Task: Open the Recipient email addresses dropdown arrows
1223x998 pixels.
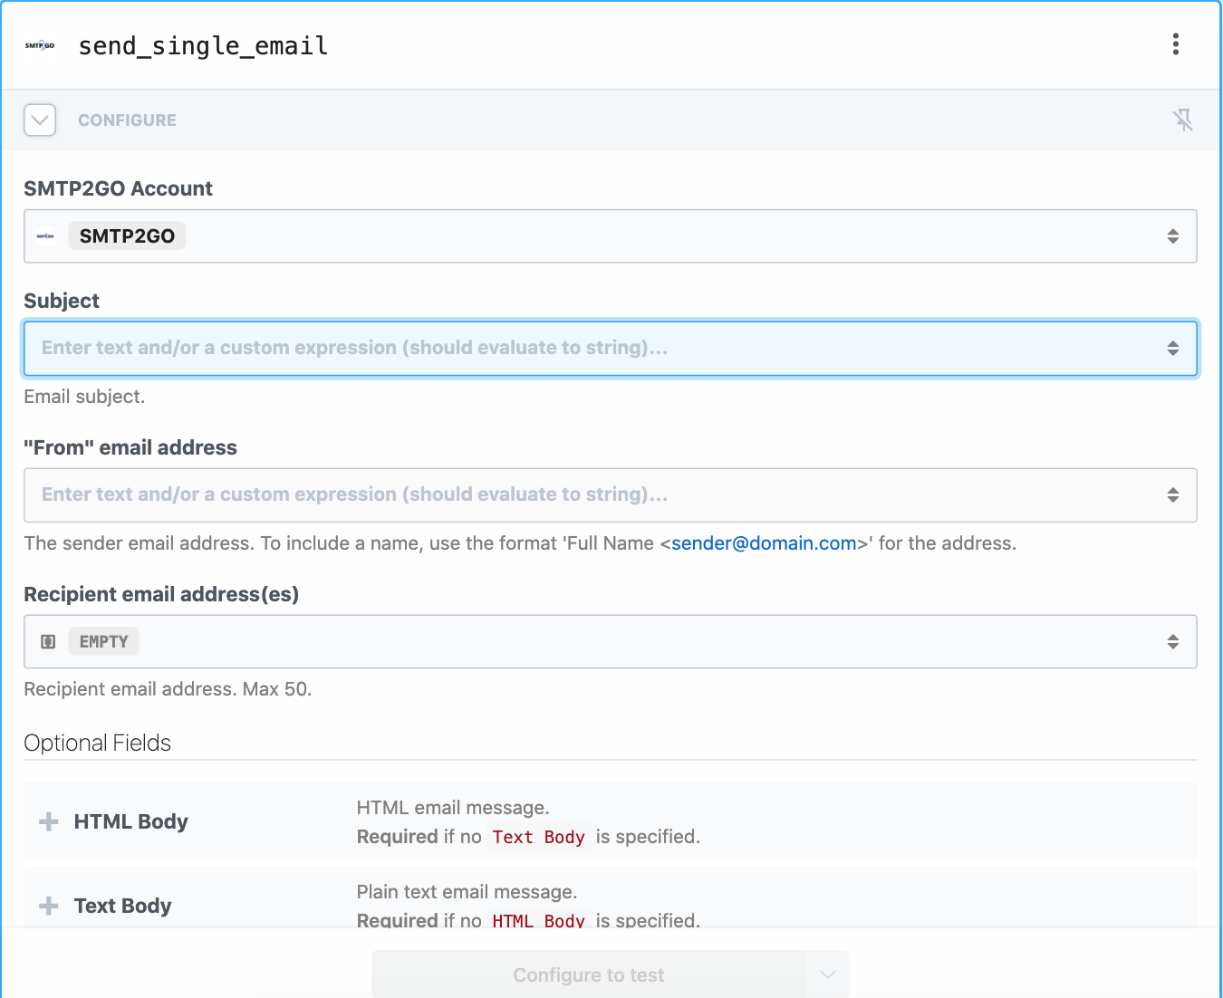Action: pyautogui.click(x=1173, y=641)
